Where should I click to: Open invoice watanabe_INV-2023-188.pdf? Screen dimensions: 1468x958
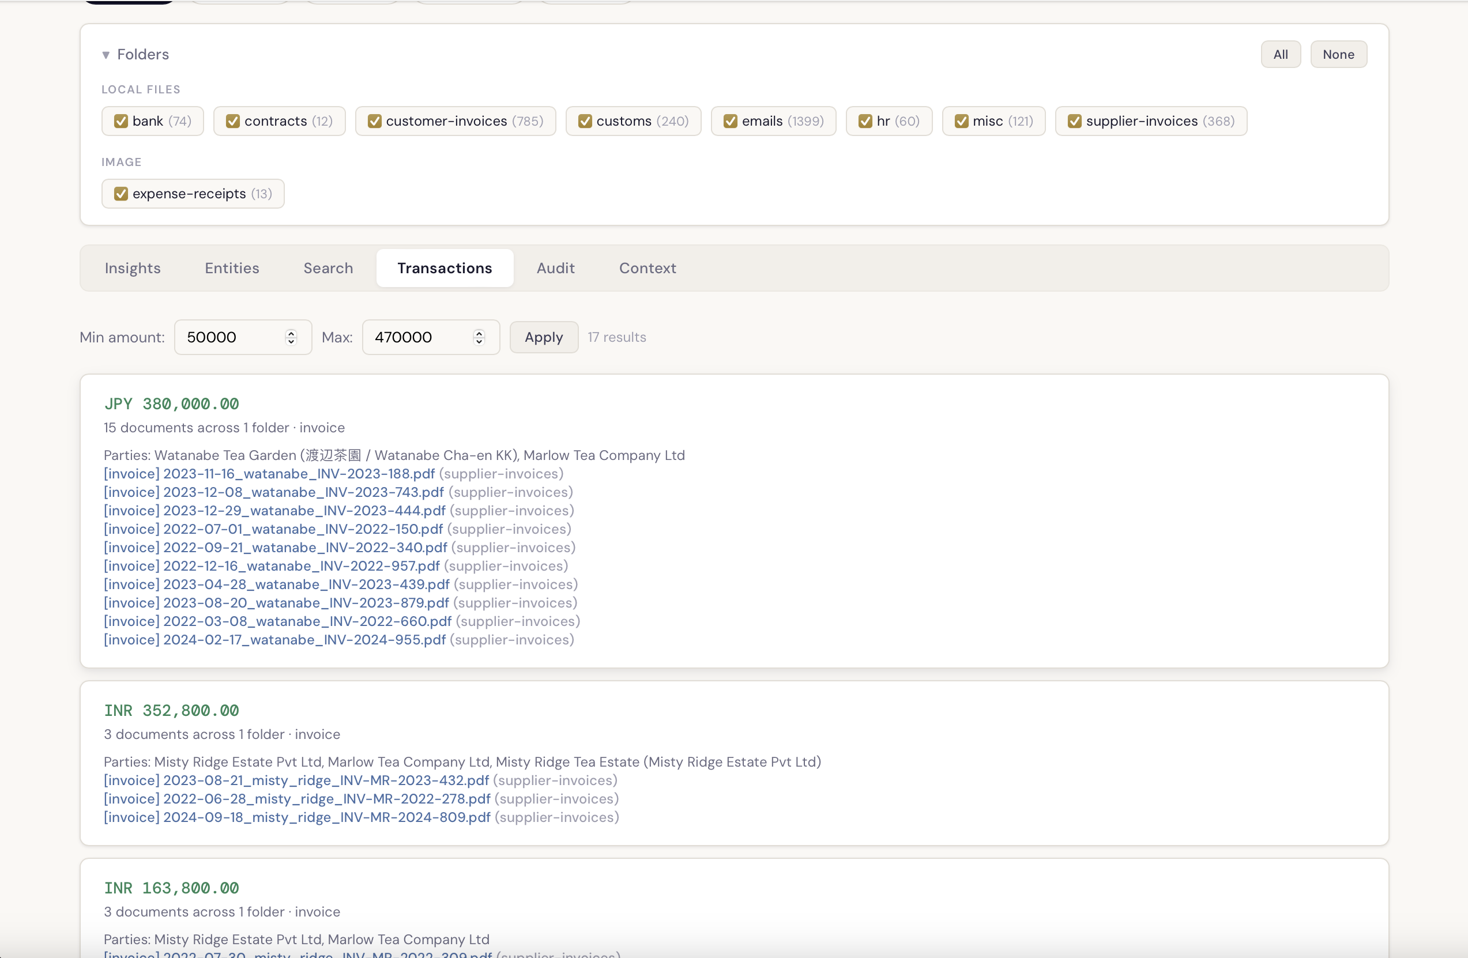pyautogui.click(x=269, y=473)
